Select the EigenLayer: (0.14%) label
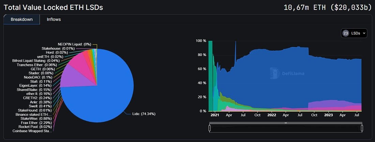Viewport: 375px width, 142px height. tap(35, 85)
